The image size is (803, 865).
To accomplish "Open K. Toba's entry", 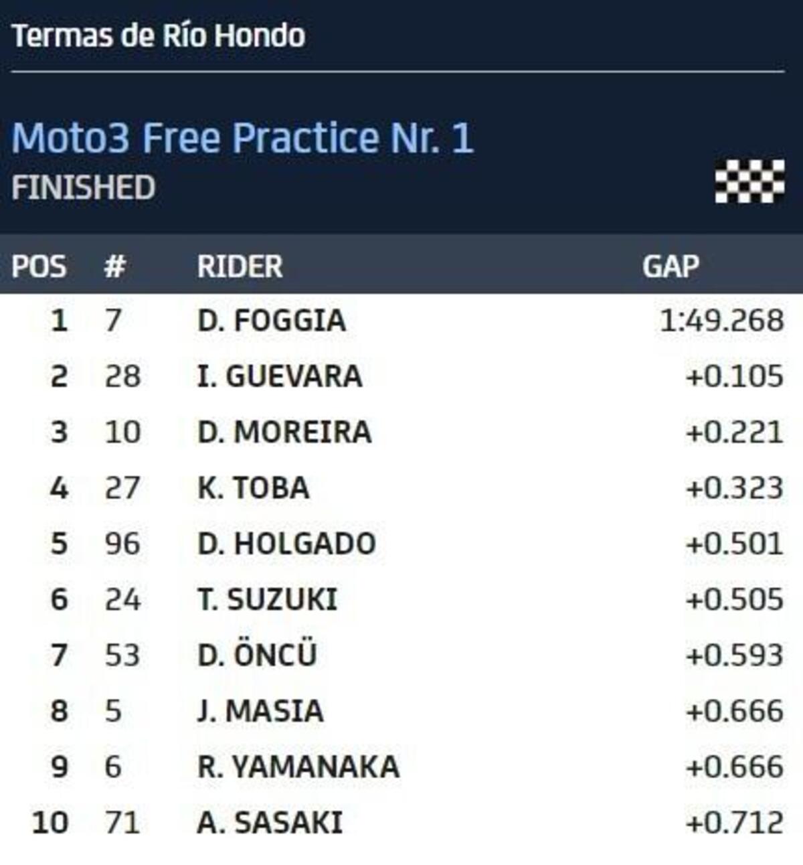I will click(254, 488).
